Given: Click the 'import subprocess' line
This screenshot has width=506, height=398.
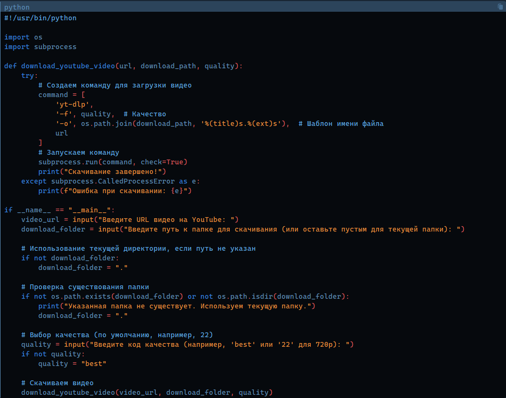Looking at the screenshot, I should click(x=41, y=47).
